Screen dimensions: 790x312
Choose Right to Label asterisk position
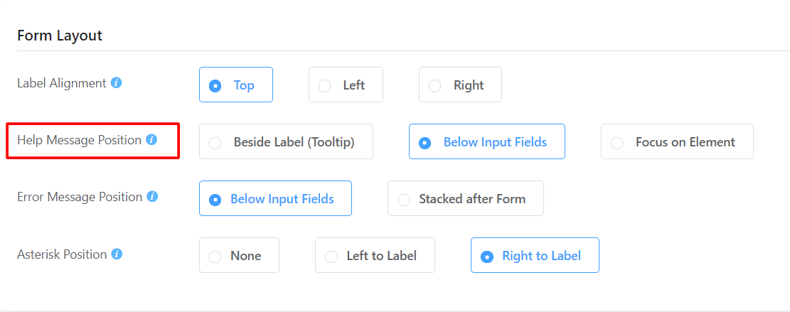535,255
